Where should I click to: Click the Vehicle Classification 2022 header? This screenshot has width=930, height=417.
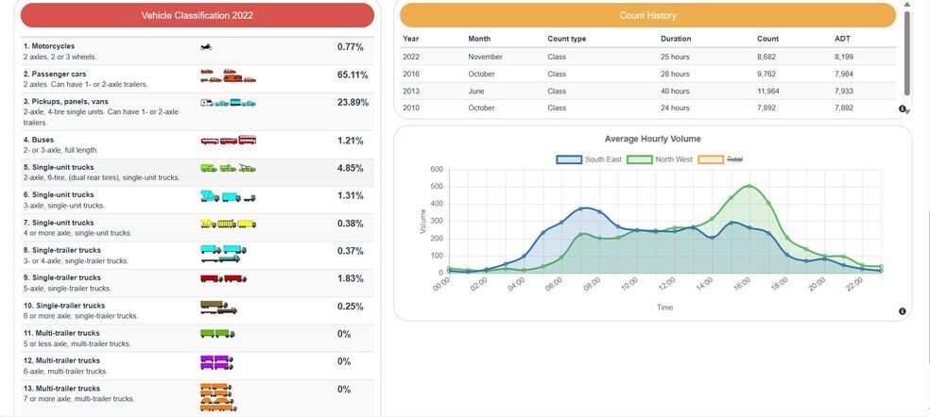click(x=198, y=15)
